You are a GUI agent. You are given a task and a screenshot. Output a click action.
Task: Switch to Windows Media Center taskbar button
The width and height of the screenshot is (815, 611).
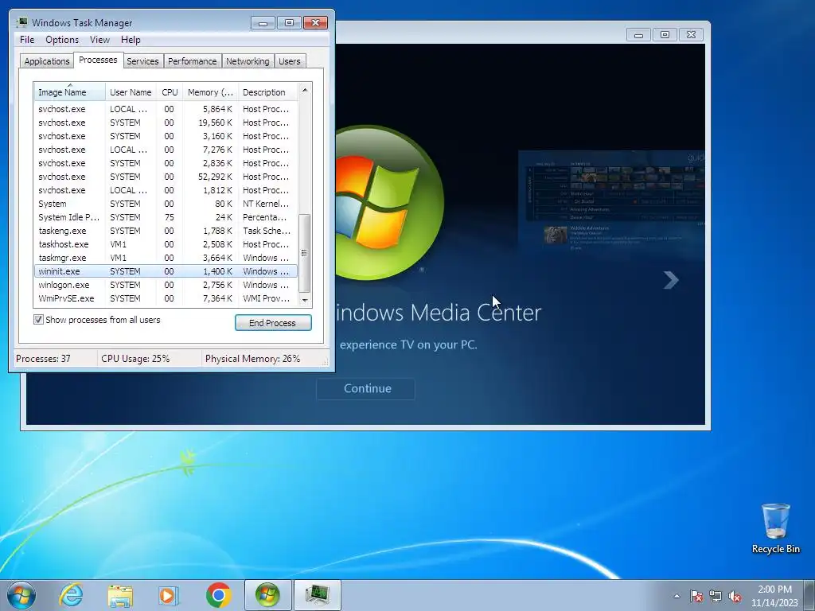267,595
